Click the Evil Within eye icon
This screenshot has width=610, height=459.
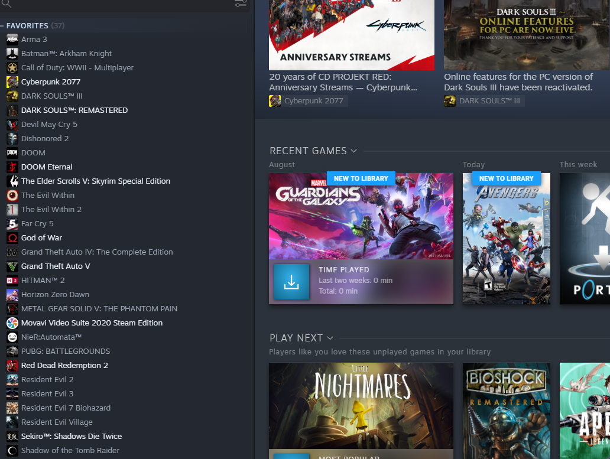pyautogui.click(x=12, y=196)
